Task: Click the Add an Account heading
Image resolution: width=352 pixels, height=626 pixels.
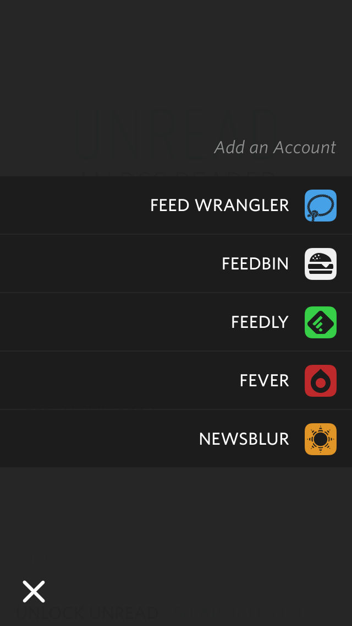Action: (x=275, y=148)
